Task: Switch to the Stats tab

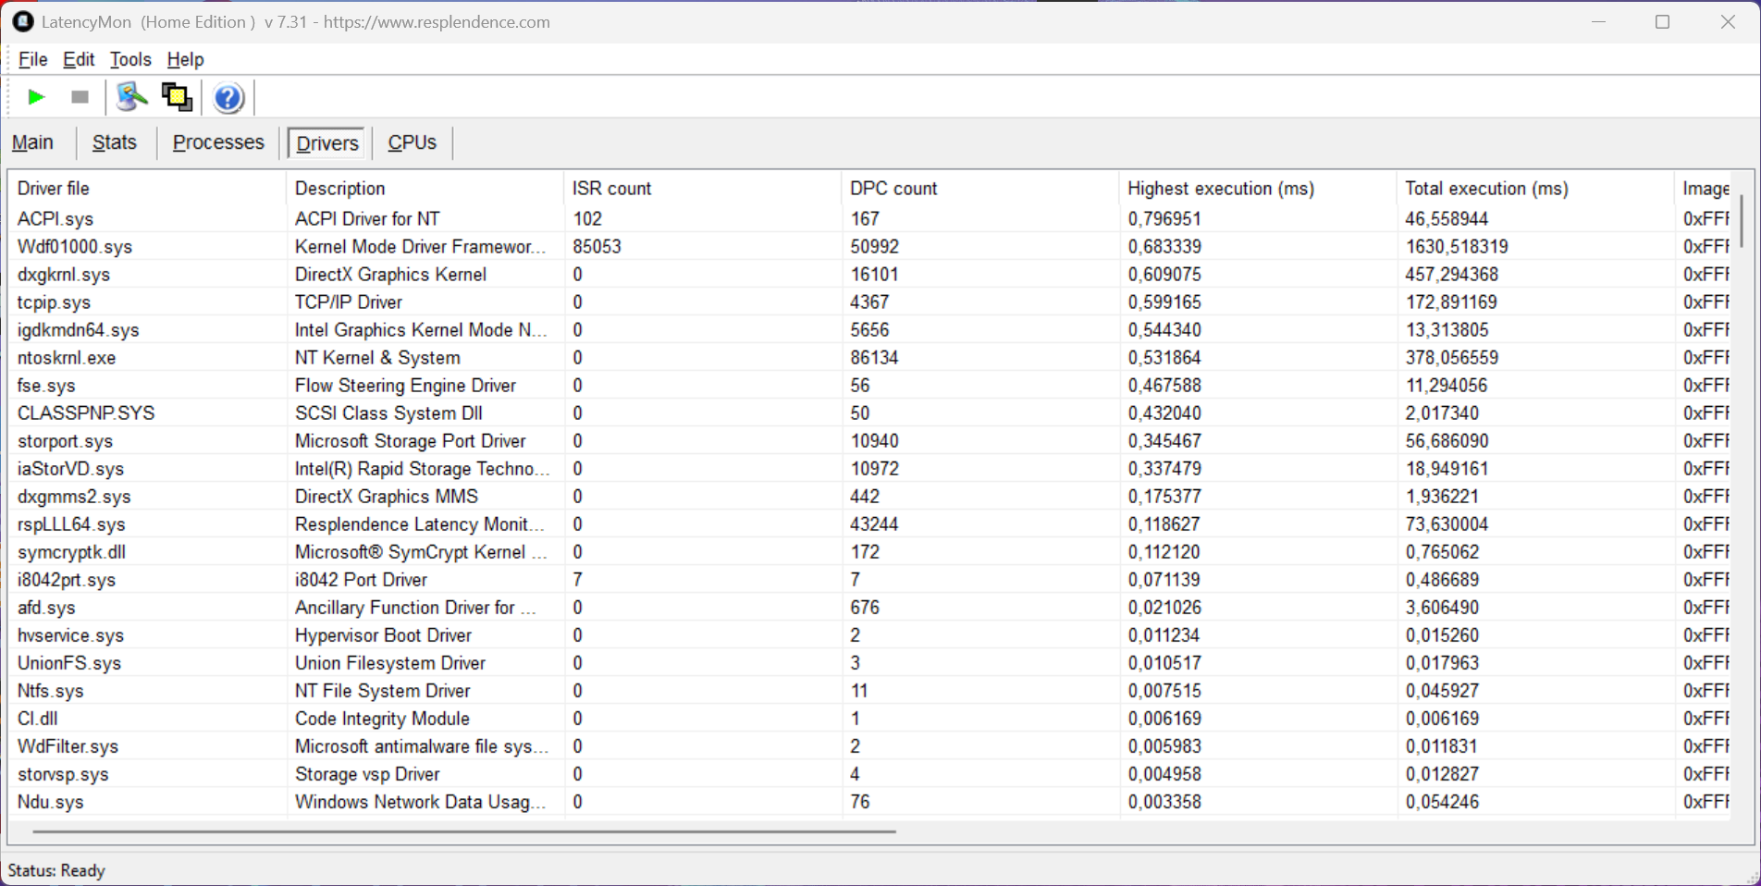Action: 115,142
